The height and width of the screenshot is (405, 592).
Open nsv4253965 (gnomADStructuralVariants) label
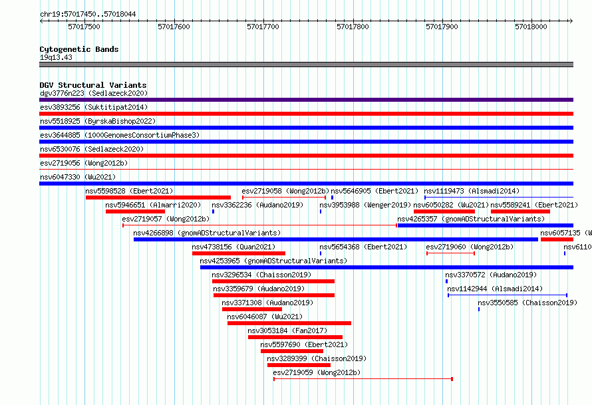[273, 261]
